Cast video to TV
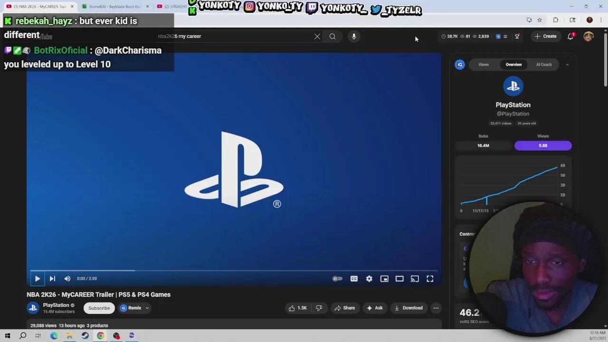Image resolution: width=608 pixels, height=342 pixels. 415,279
